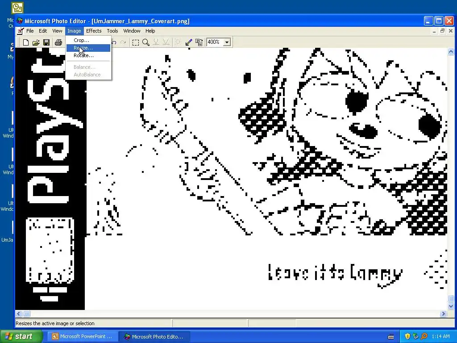
Task: Print the image using the printer icon
Action: pyautogui.click(x=58, y=42)
